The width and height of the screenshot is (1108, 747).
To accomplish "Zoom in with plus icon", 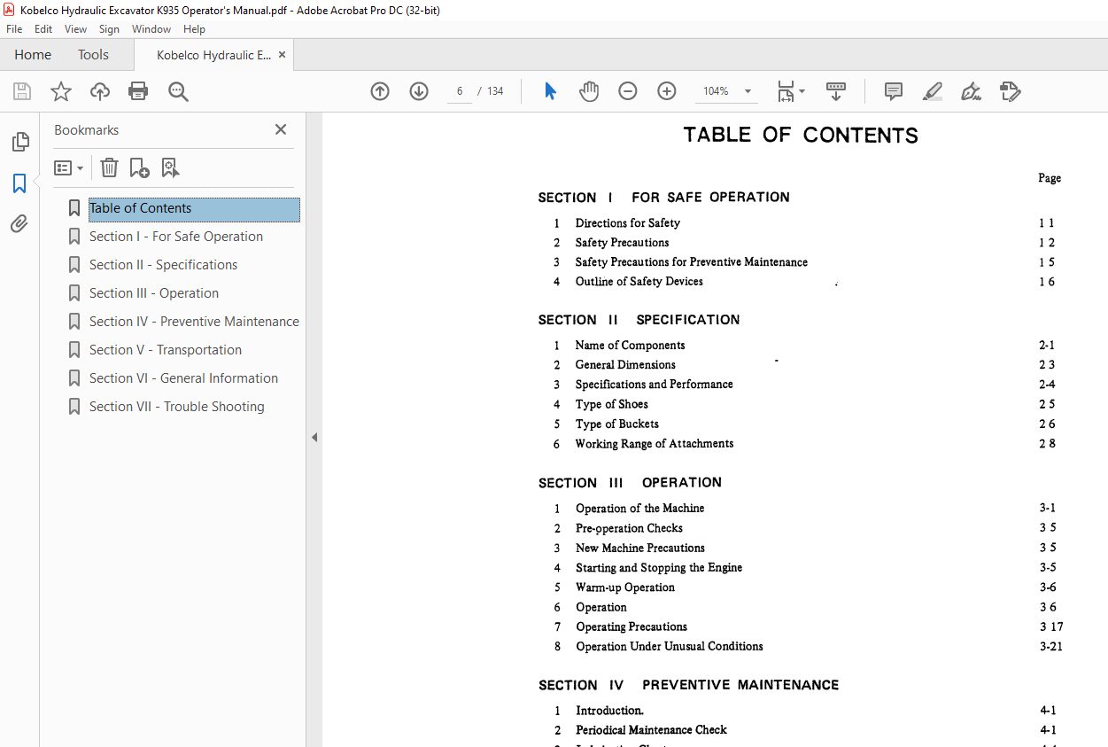I will (x=667, y=91).
